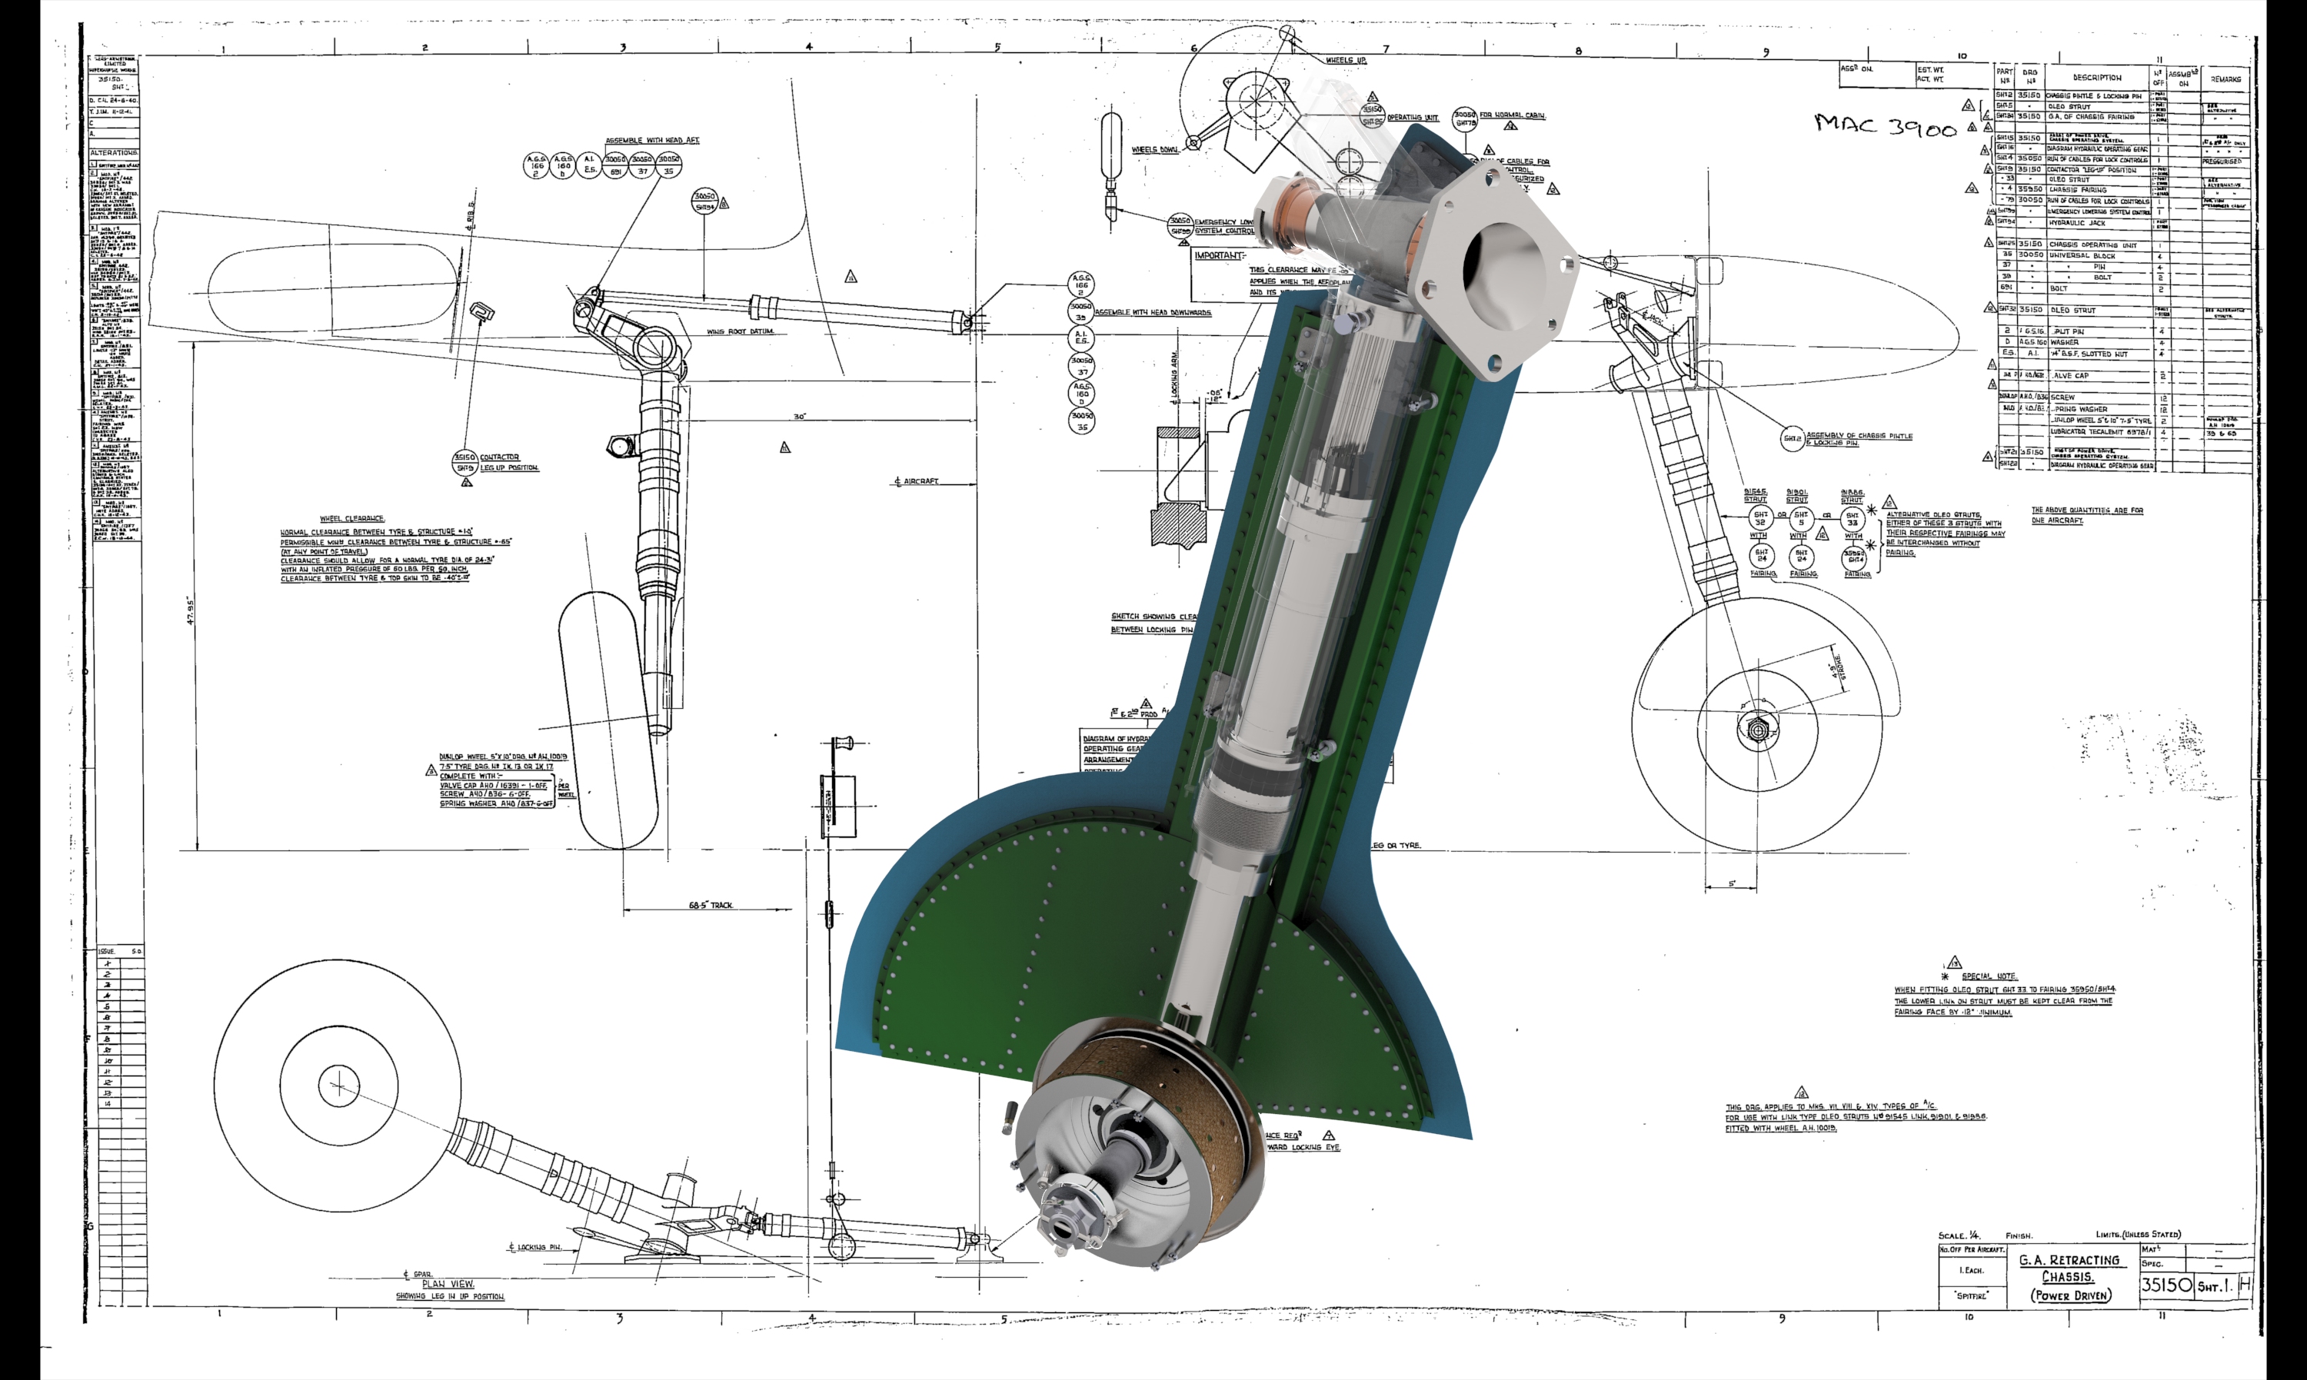Click the drawn tyre in plan view
Image resolution: width=2307 pixels, height=1380 pixels.
point(338,1084)
